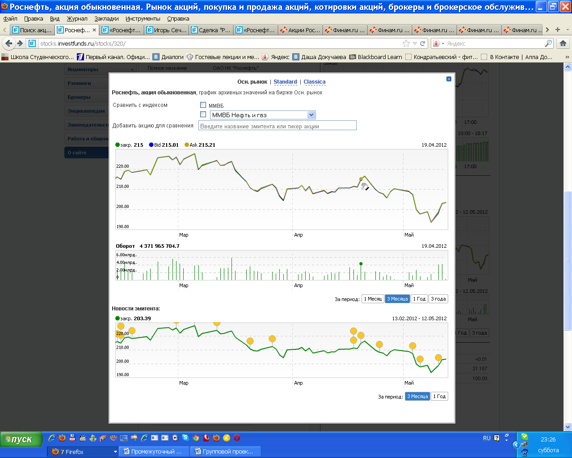Go forward with the browser forward arrow
Image resolution: width=572 pixels, height=458 pixels.
click(20, 43)
